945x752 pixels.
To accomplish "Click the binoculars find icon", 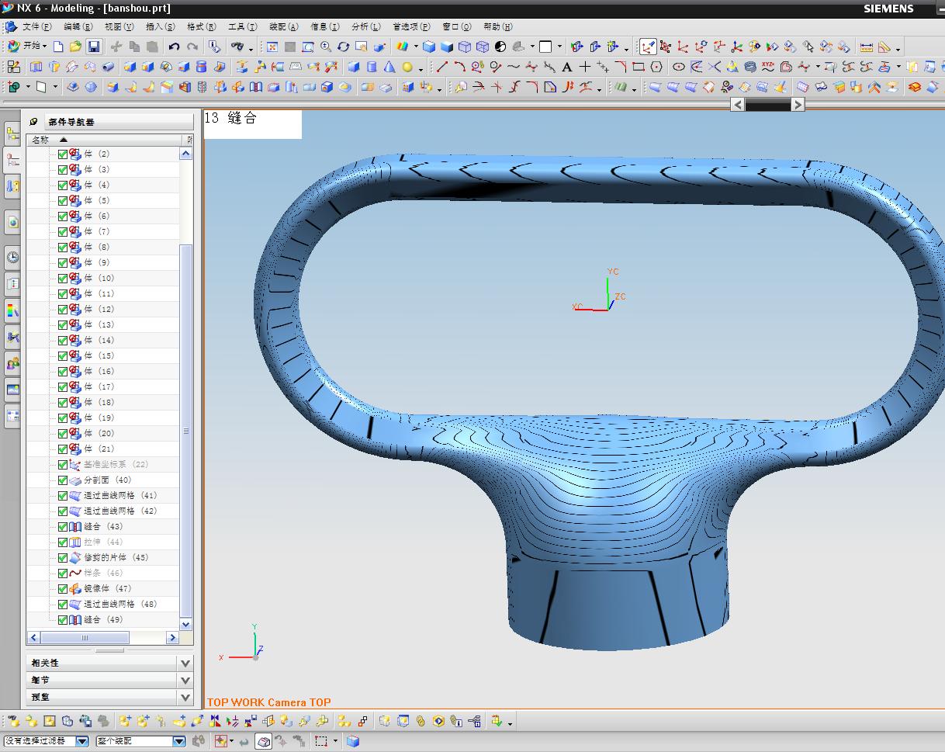I will click(x=238, y=47).
